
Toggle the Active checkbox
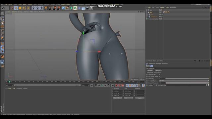point(153,85)
